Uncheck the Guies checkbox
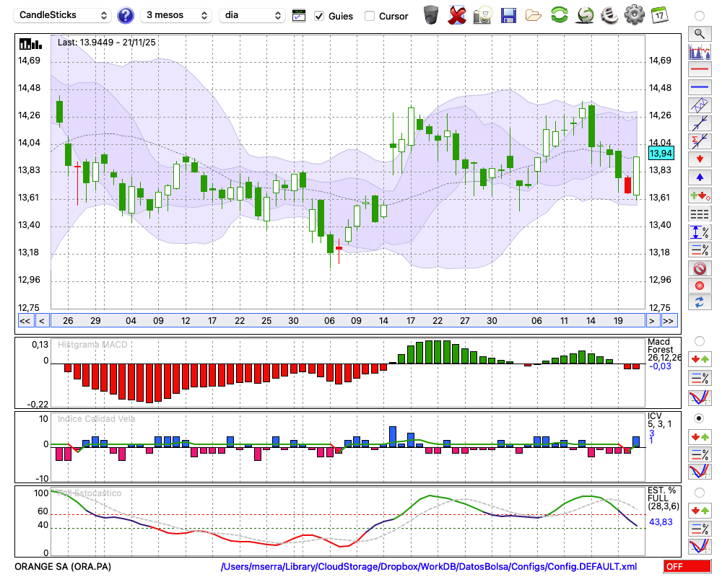 [x=319, y=16]
